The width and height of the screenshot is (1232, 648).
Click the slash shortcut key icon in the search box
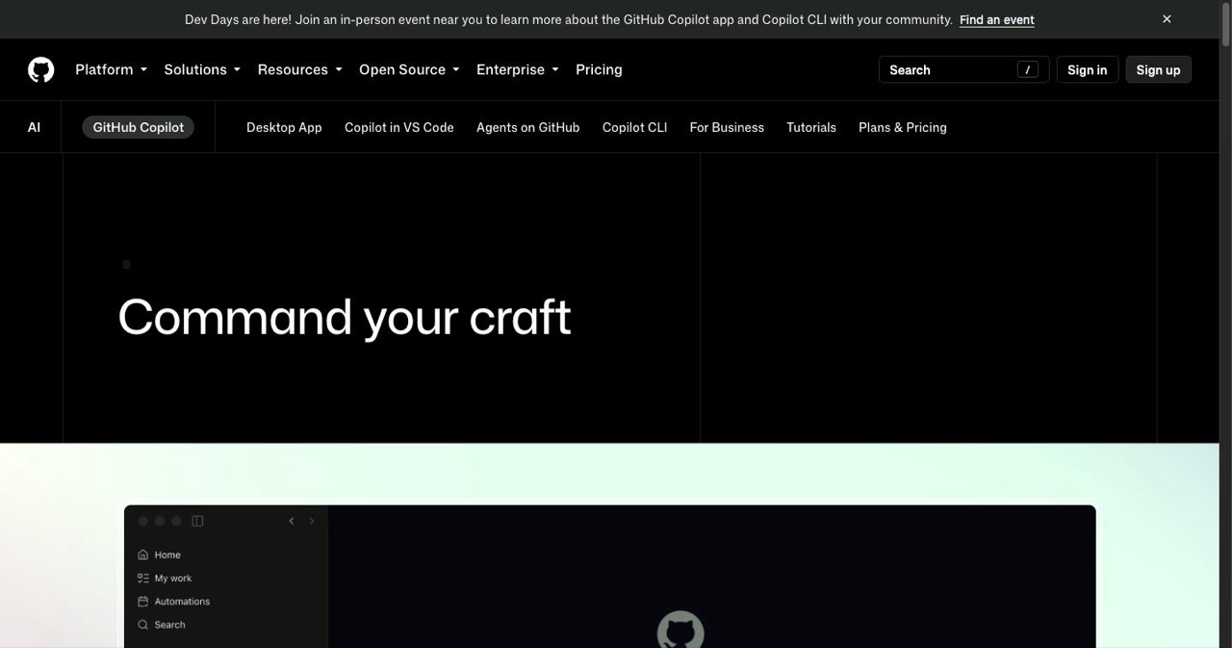pos(1028,69)
